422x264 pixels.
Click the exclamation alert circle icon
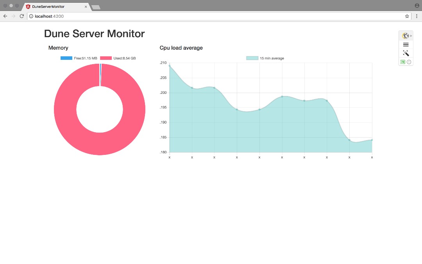tap(409, 62)
